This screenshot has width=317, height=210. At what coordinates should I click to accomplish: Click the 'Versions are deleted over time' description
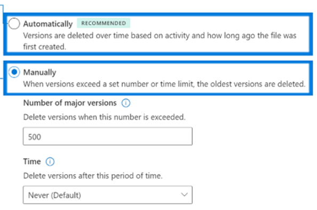coord(160,41)
